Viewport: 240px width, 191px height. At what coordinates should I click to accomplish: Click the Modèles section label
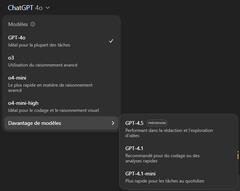pos(18,24)
